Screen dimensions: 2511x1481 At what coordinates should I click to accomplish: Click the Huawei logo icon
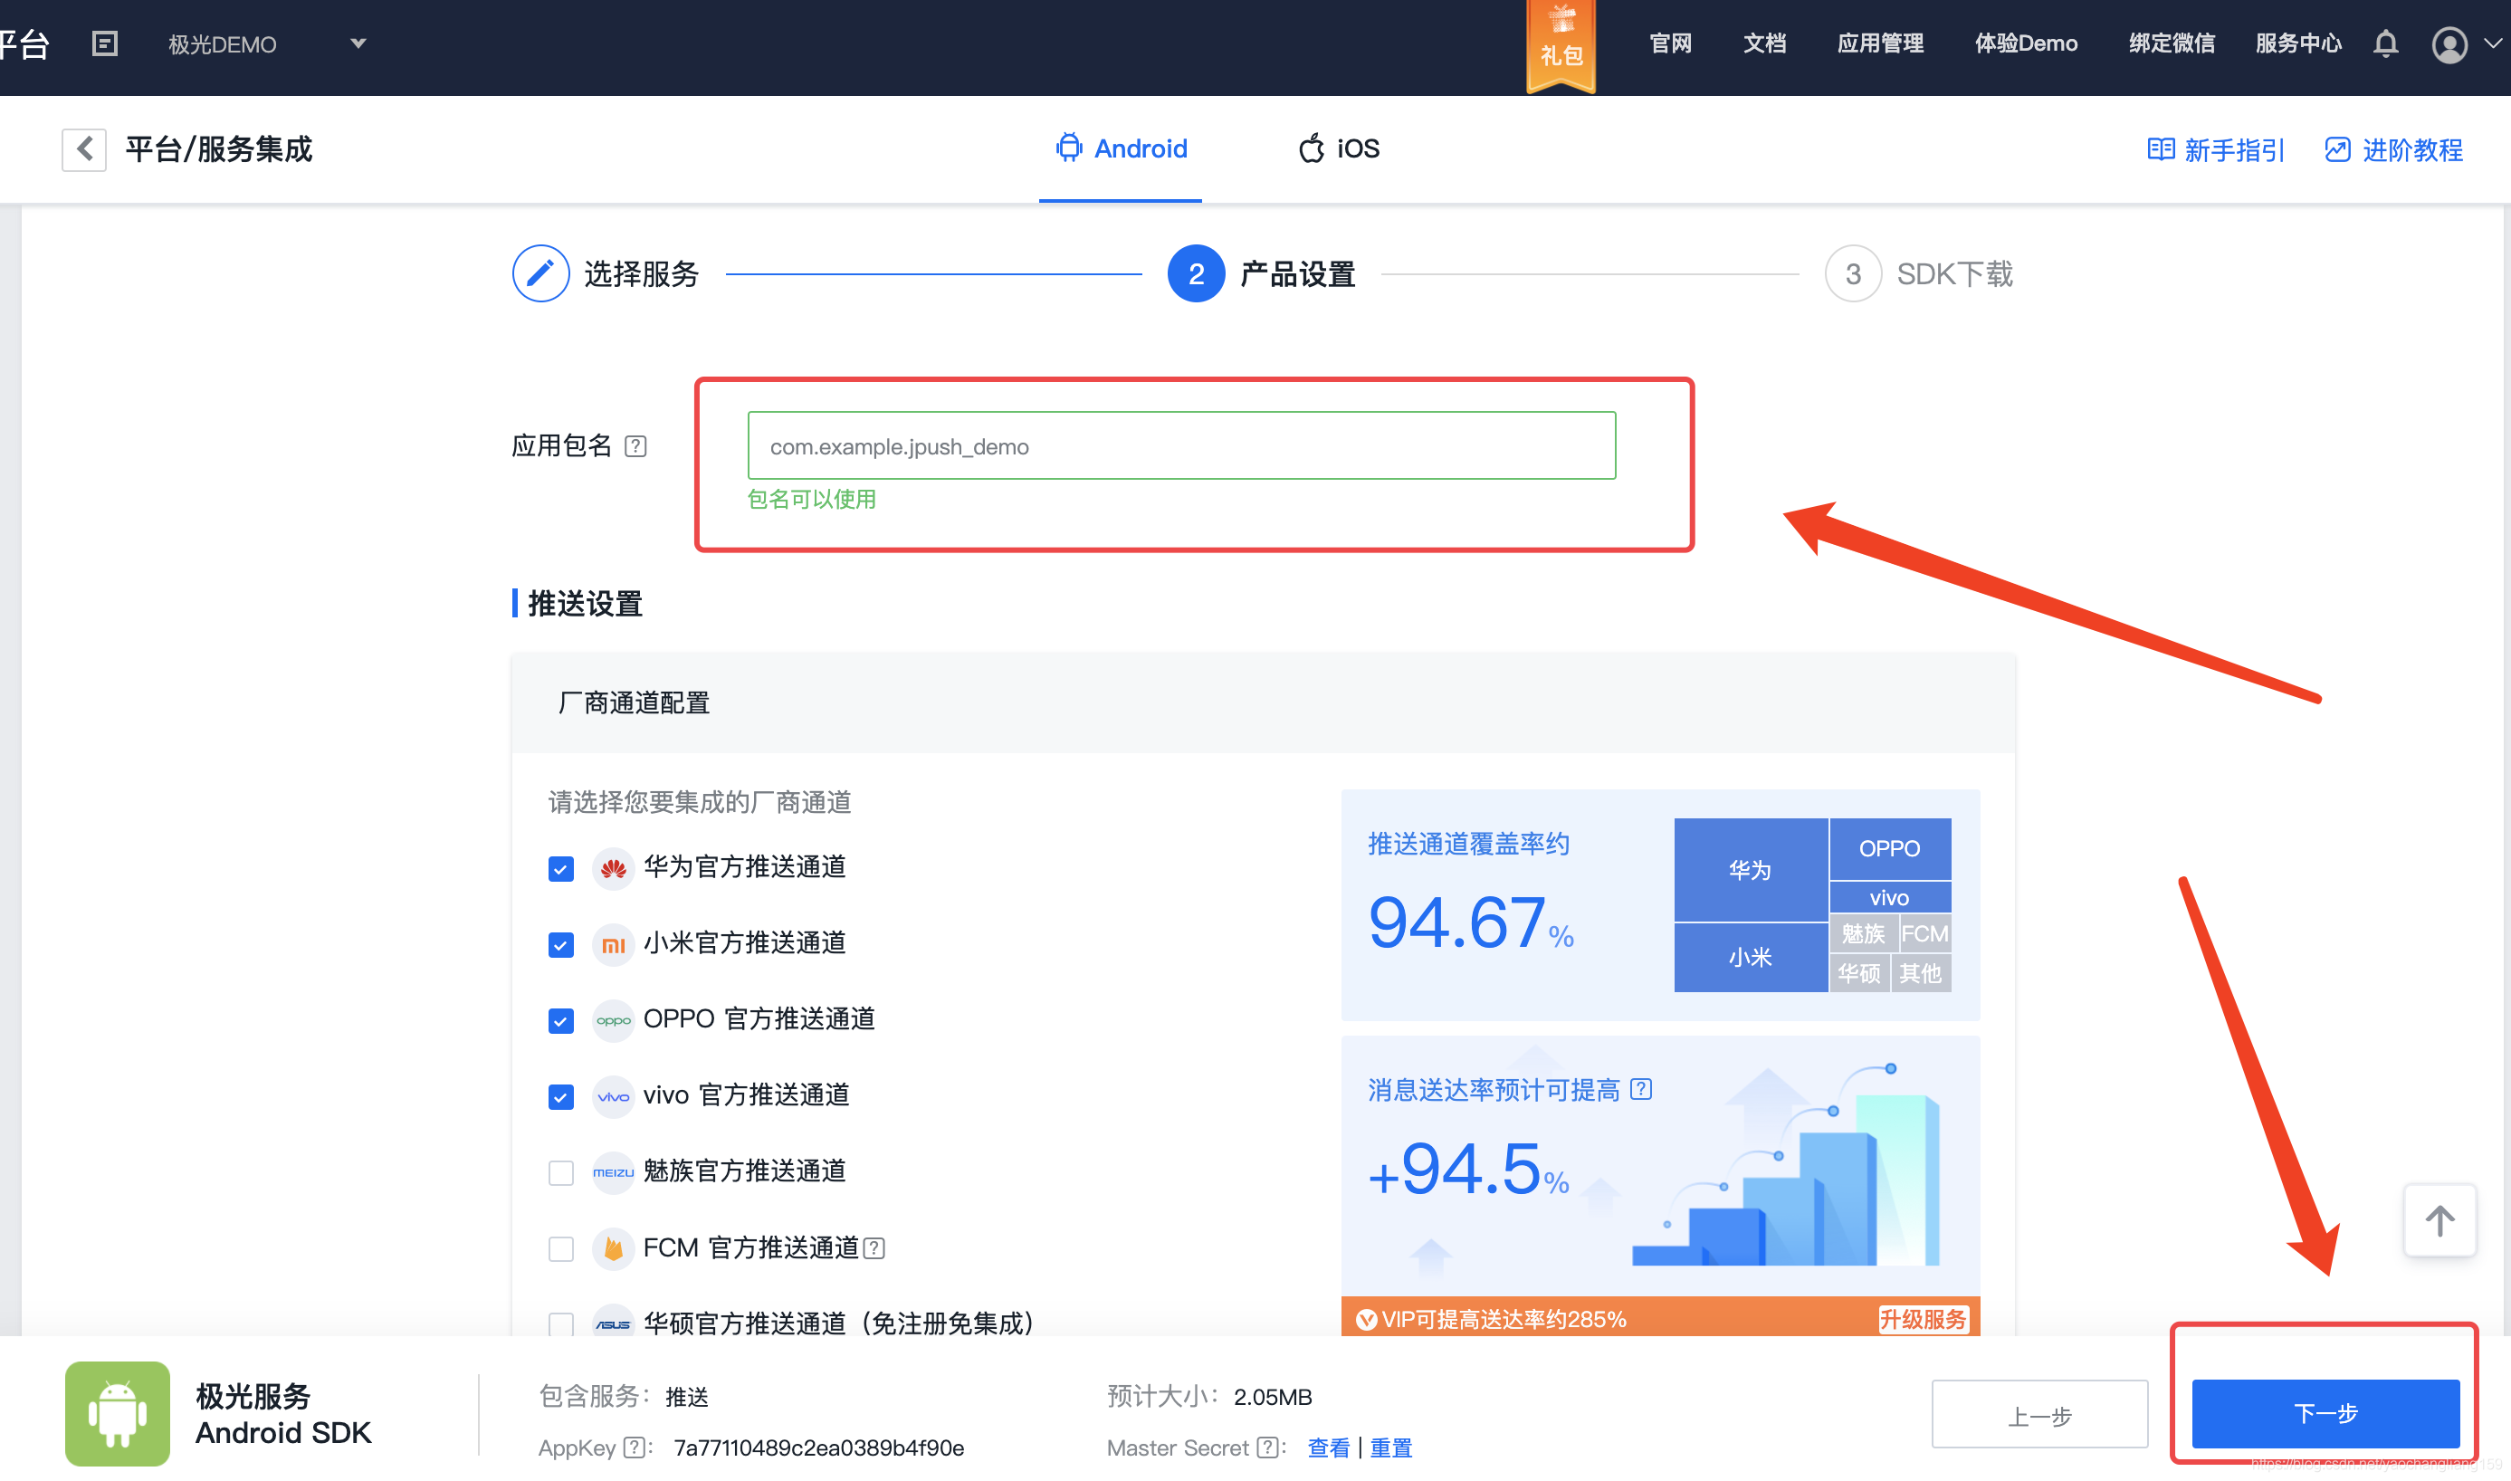(614, 868)
